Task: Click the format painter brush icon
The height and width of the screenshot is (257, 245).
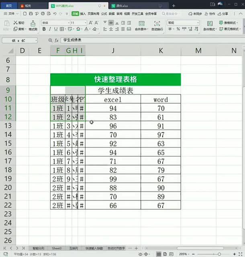Action: (33, 23)
